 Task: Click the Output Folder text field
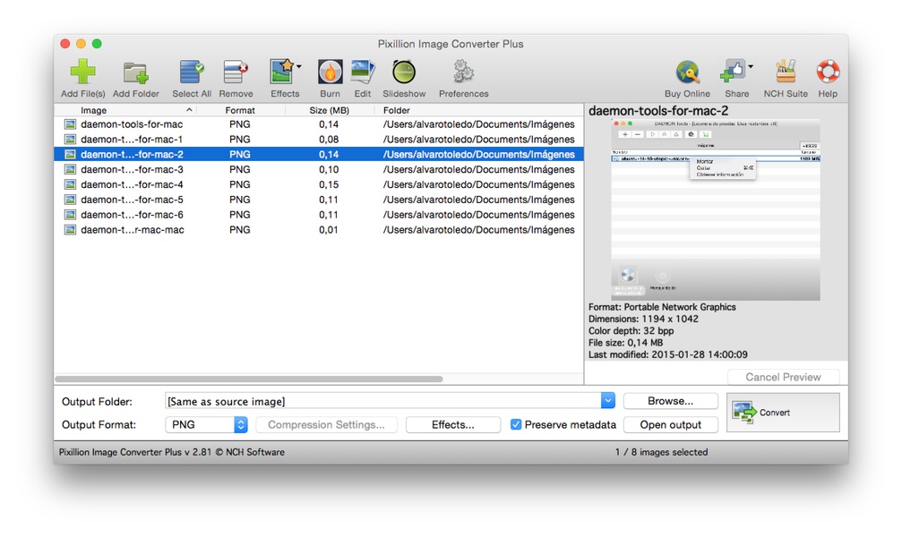click(383, 401)
